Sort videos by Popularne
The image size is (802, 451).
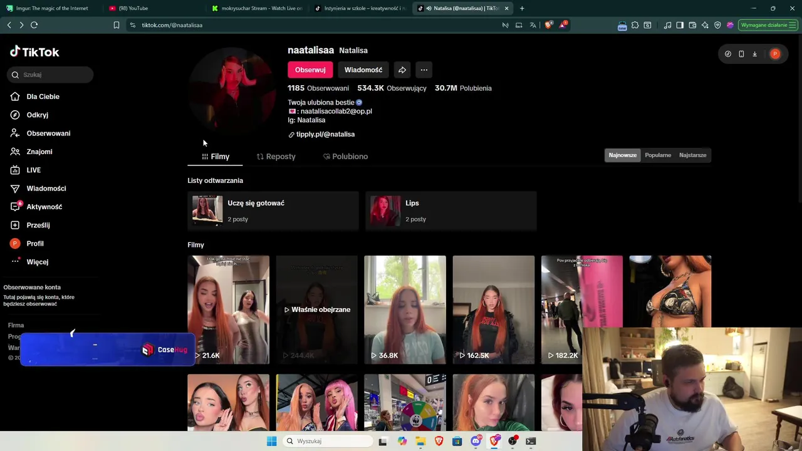point(658,155)
